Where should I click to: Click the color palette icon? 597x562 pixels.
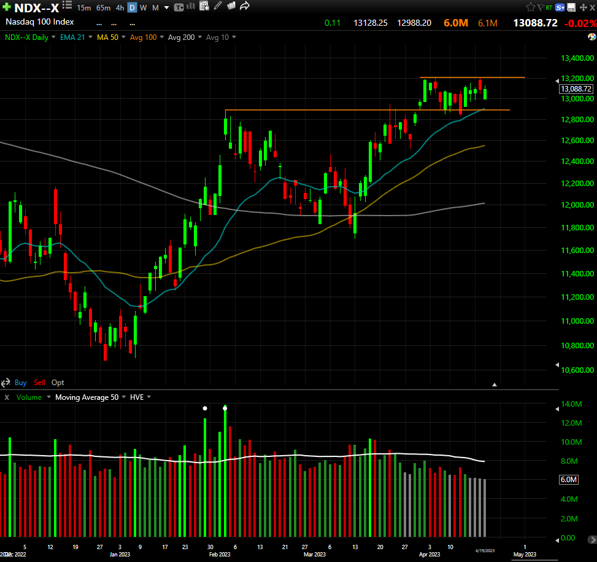591,37
